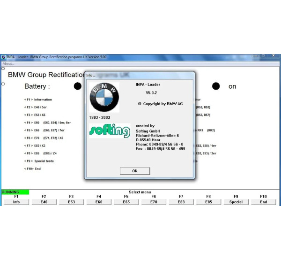
Task: Choose the E53 button under F3
Action: pos(71,202)
